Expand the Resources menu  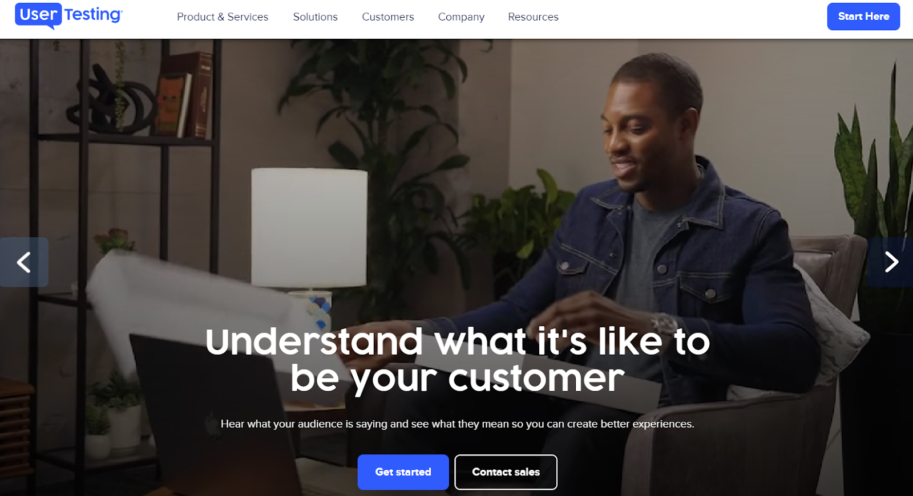click(x=534, y=17)
